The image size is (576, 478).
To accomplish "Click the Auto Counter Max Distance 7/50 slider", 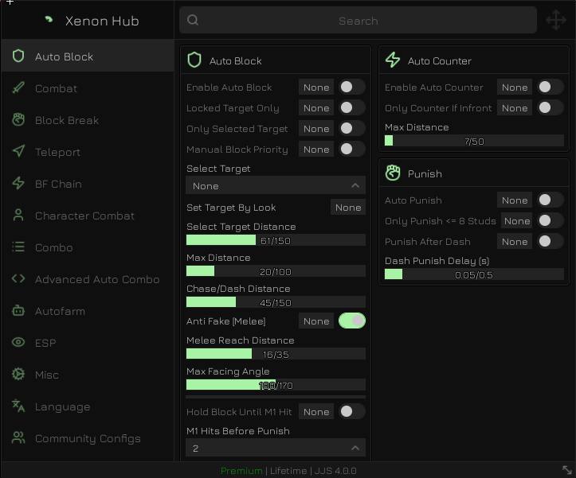I will [x=474, y=141].
